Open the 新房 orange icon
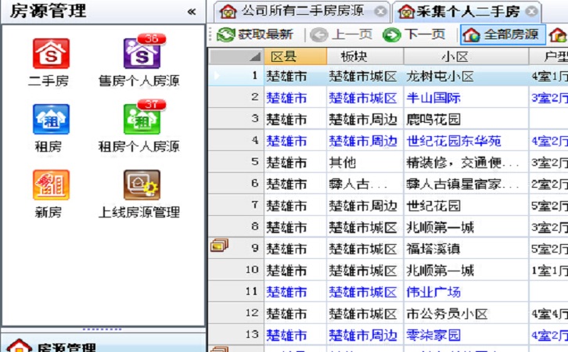This screenshot has height=352, width=568. coord(50,185)
